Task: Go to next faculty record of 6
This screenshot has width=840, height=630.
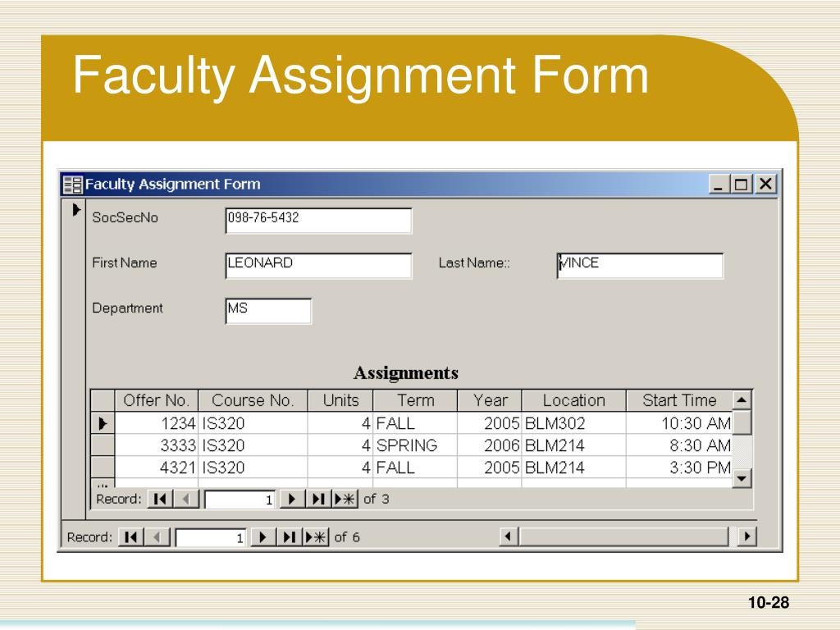Action: [x=262, y=537]
